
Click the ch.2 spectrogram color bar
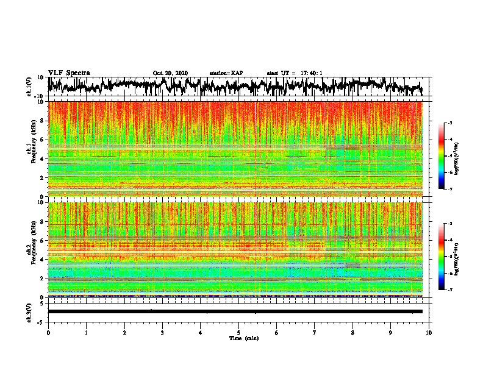442,257
